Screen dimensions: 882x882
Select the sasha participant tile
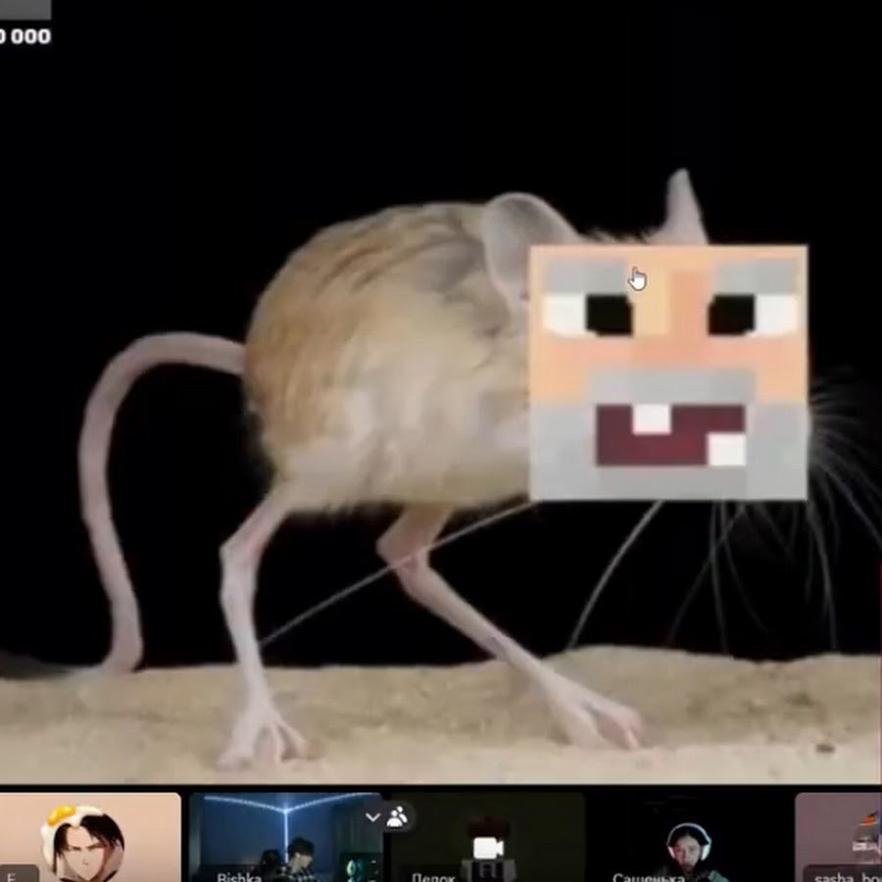[x=838, y=837]
